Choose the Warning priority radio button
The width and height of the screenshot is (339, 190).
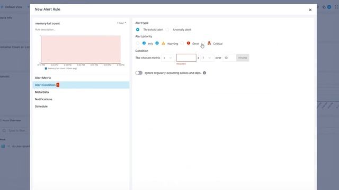click(157, 43)
